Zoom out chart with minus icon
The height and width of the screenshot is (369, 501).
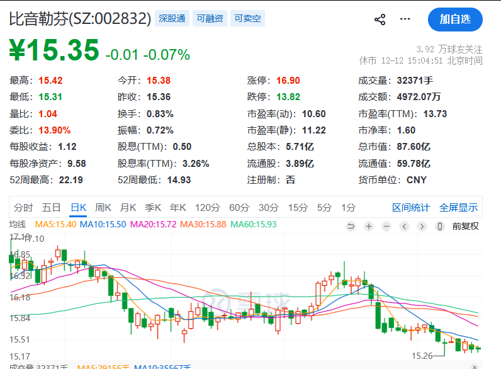(386, 227)
